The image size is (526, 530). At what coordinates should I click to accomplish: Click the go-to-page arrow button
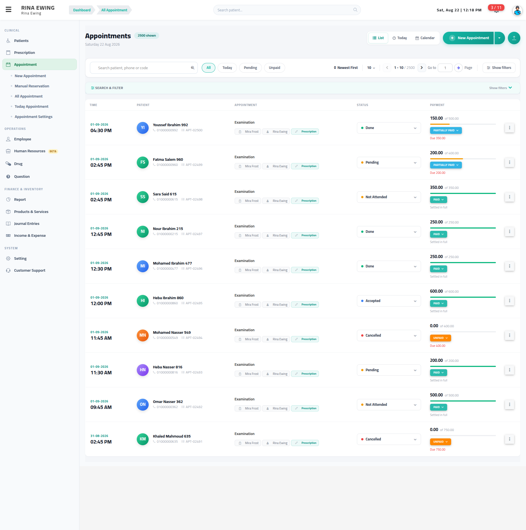point(458,68)
